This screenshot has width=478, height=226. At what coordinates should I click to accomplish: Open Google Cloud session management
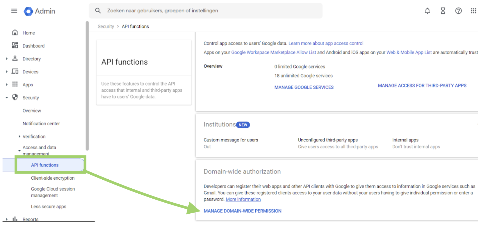(x=53, y=192)
